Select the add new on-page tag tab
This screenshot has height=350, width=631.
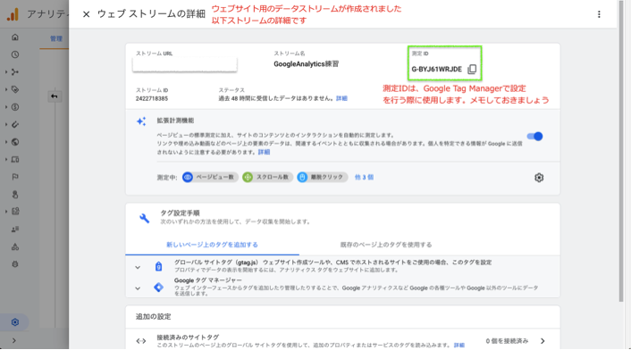pyautogui.click(x=212, y=245)
